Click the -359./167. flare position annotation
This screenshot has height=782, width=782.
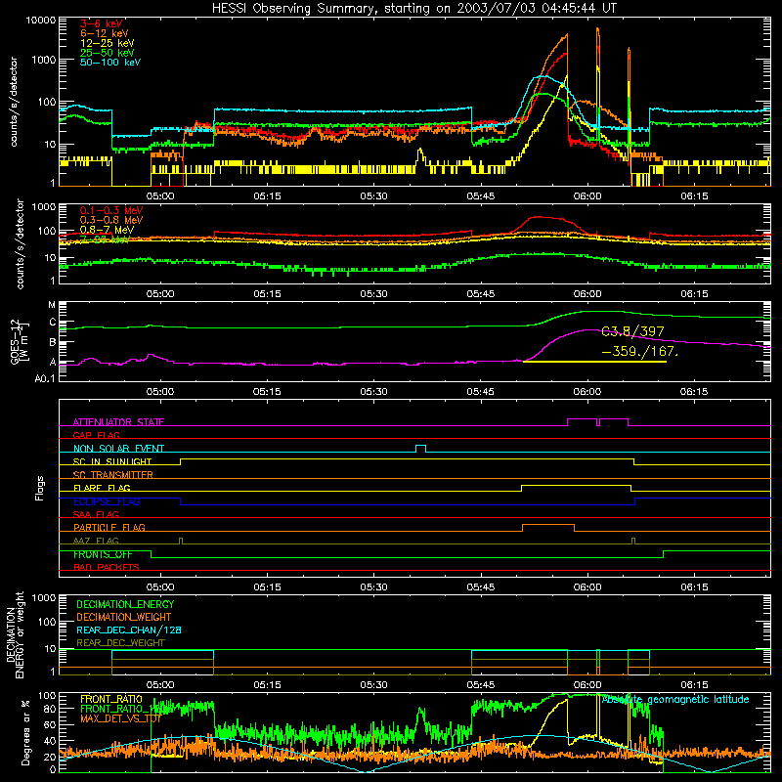640,351
